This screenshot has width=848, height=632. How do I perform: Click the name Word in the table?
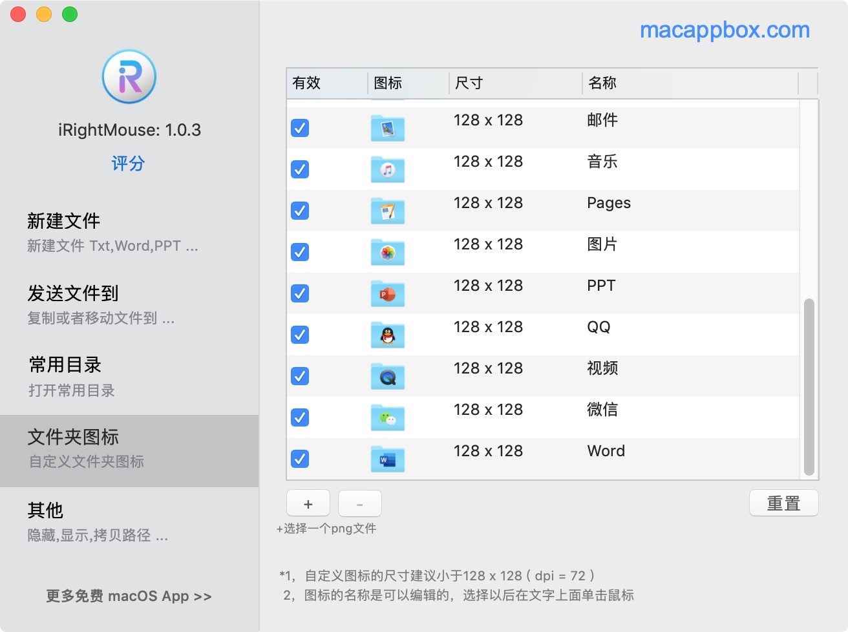(606, 450)
